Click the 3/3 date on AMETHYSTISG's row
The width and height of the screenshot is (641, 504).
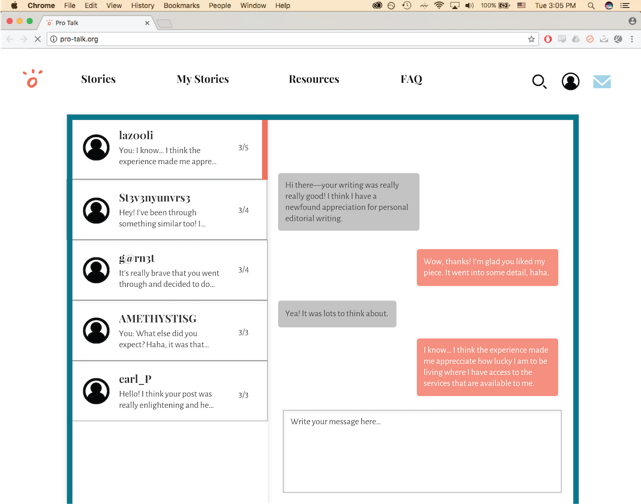tap(244, 333)
